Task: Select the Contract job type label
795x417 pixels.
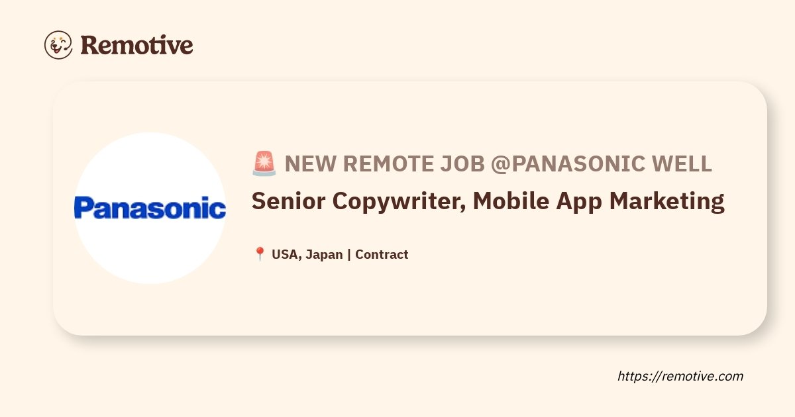Action: [x=382, y=254]
